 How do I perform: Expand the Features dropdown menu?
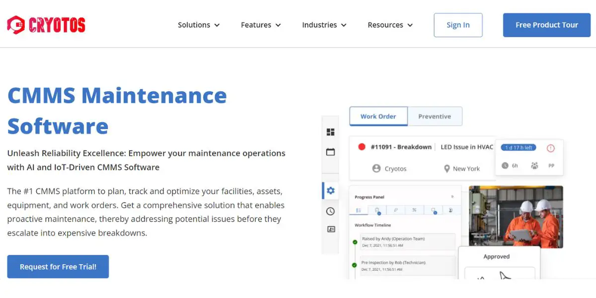[261, 25]
